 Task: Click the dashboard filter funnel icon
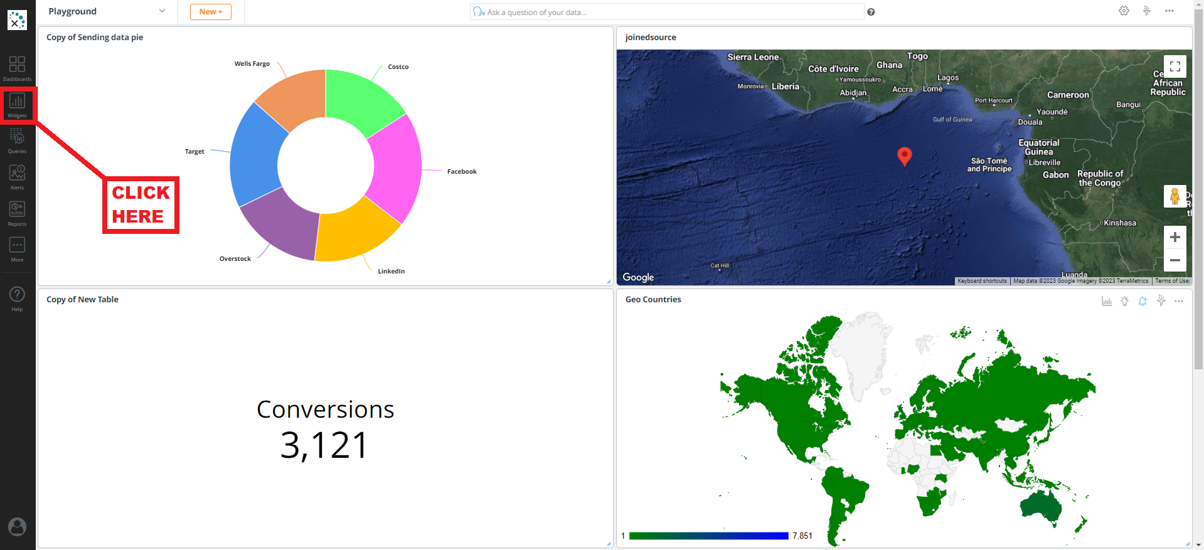point(1146,11)
